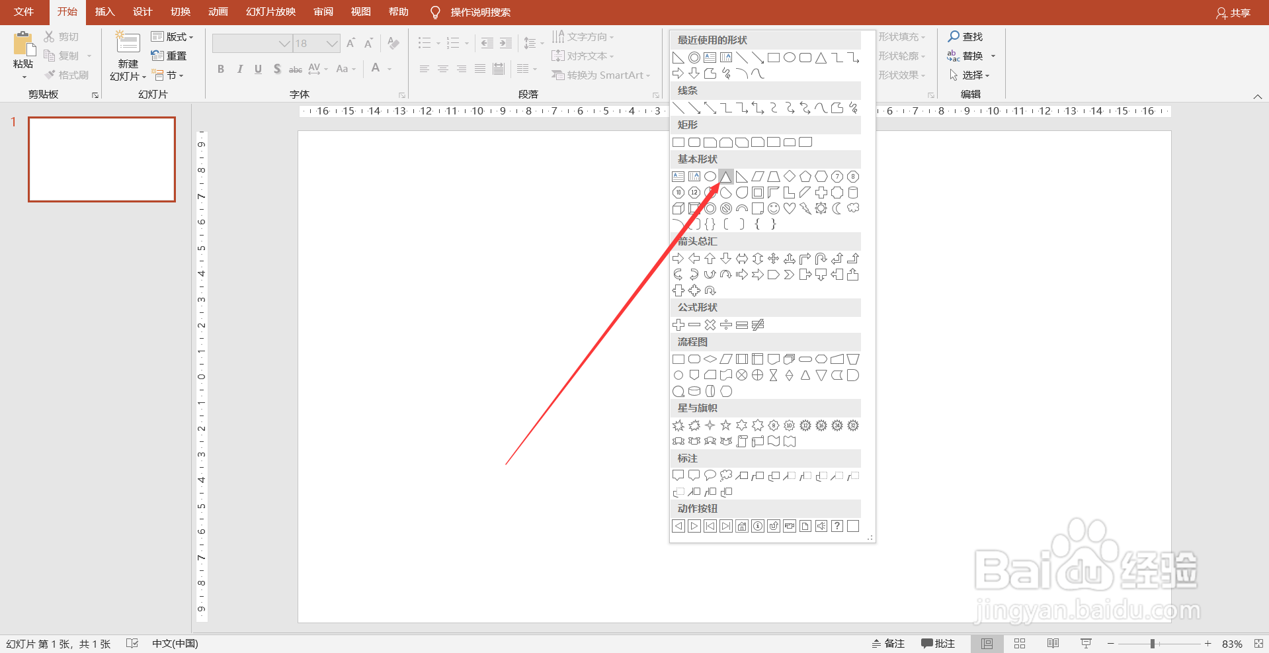Expand the 版式 layout dropdown
Viewport: 1269px width, 653px height.
coord(172,37)
